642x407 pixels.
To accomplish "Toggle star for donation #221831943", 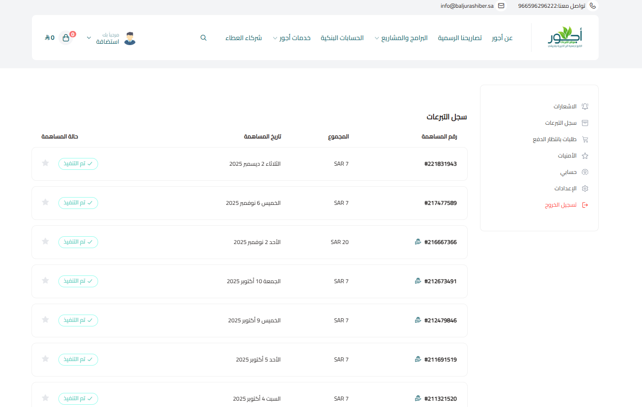I will [x=45, y=163].
